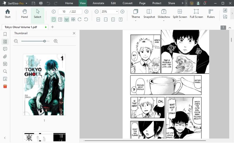Select the Hand tool

tap(25, 14)
